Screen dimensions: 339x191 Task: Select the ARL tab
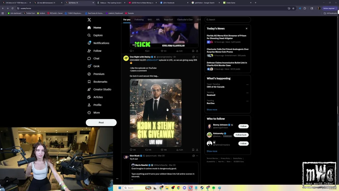click(x=158, y=20)
